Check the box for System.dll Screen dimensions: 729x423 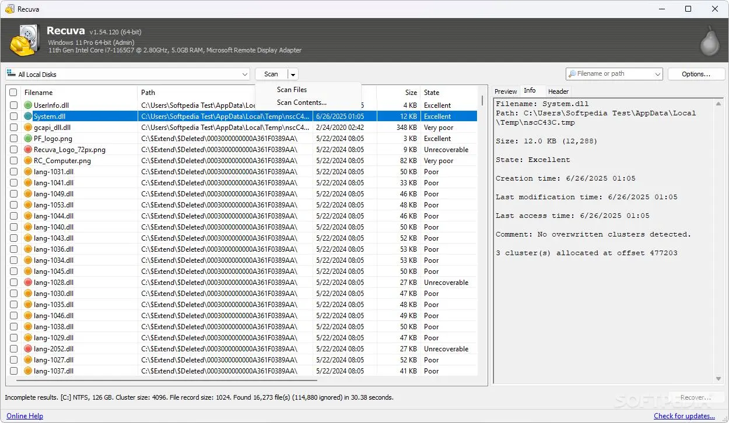click(x=13, y=117)
